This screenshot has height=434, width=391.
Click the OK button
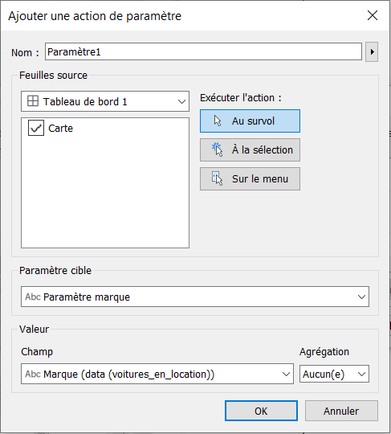pos(261,411)
